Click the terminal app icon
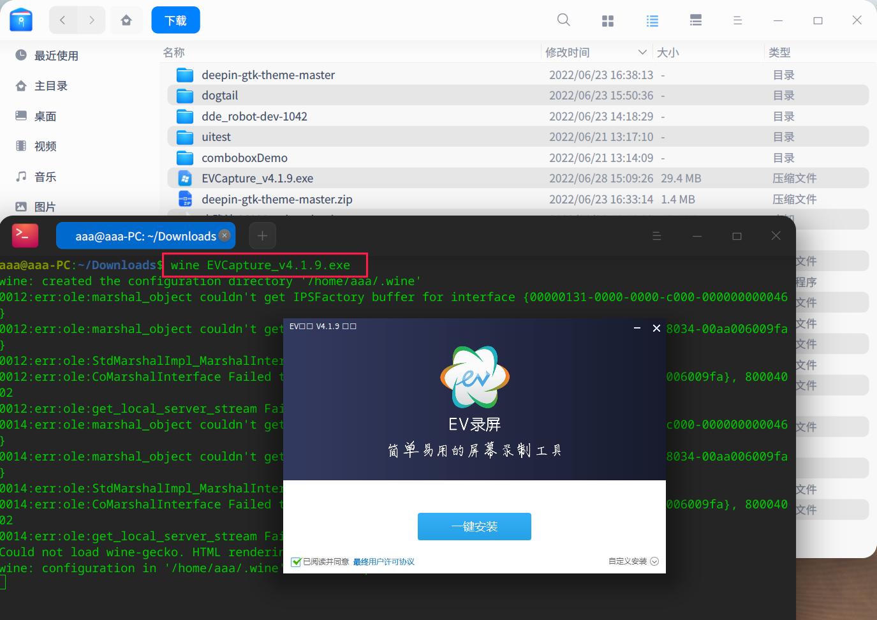 25,235
